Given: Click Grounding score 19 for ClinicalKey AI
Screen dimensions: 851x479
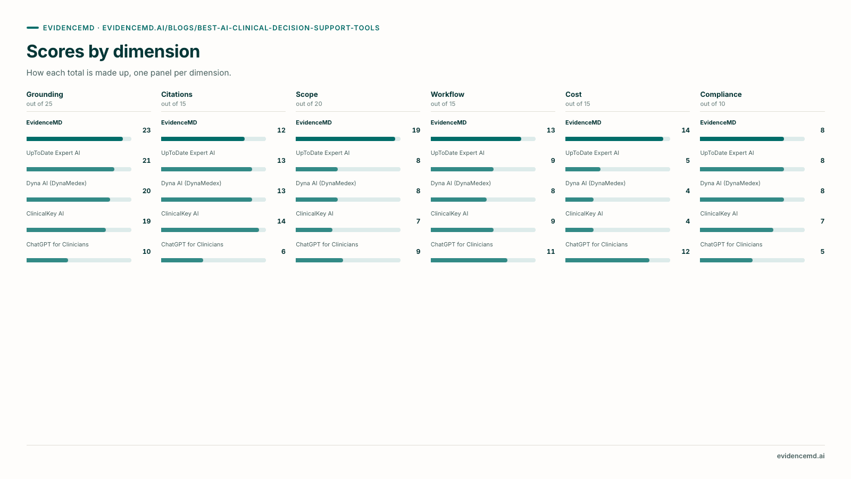Looking at the screenshot, I should point(146,221).
